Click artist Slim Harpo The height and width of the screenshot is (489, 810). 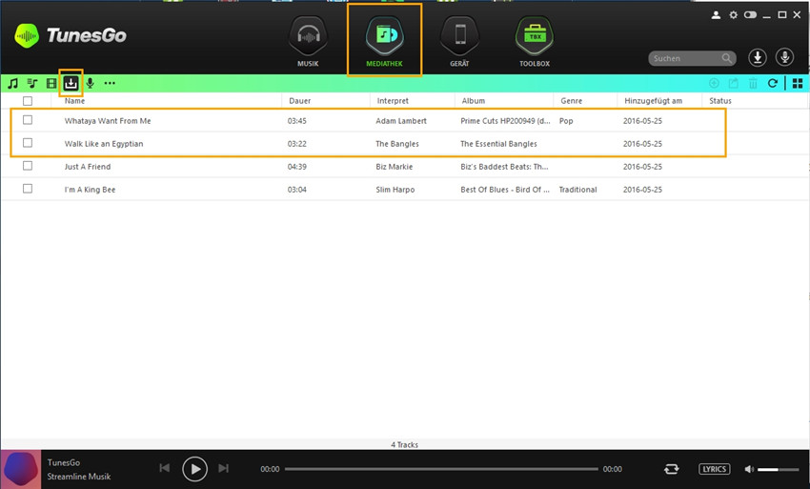(395, 190)
